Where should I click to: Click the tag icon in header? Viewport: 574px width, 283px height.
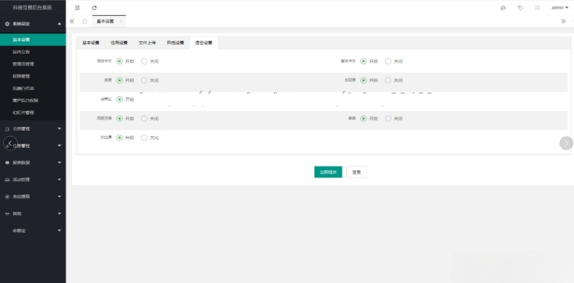pyautogui.click(x=520, y=8)
